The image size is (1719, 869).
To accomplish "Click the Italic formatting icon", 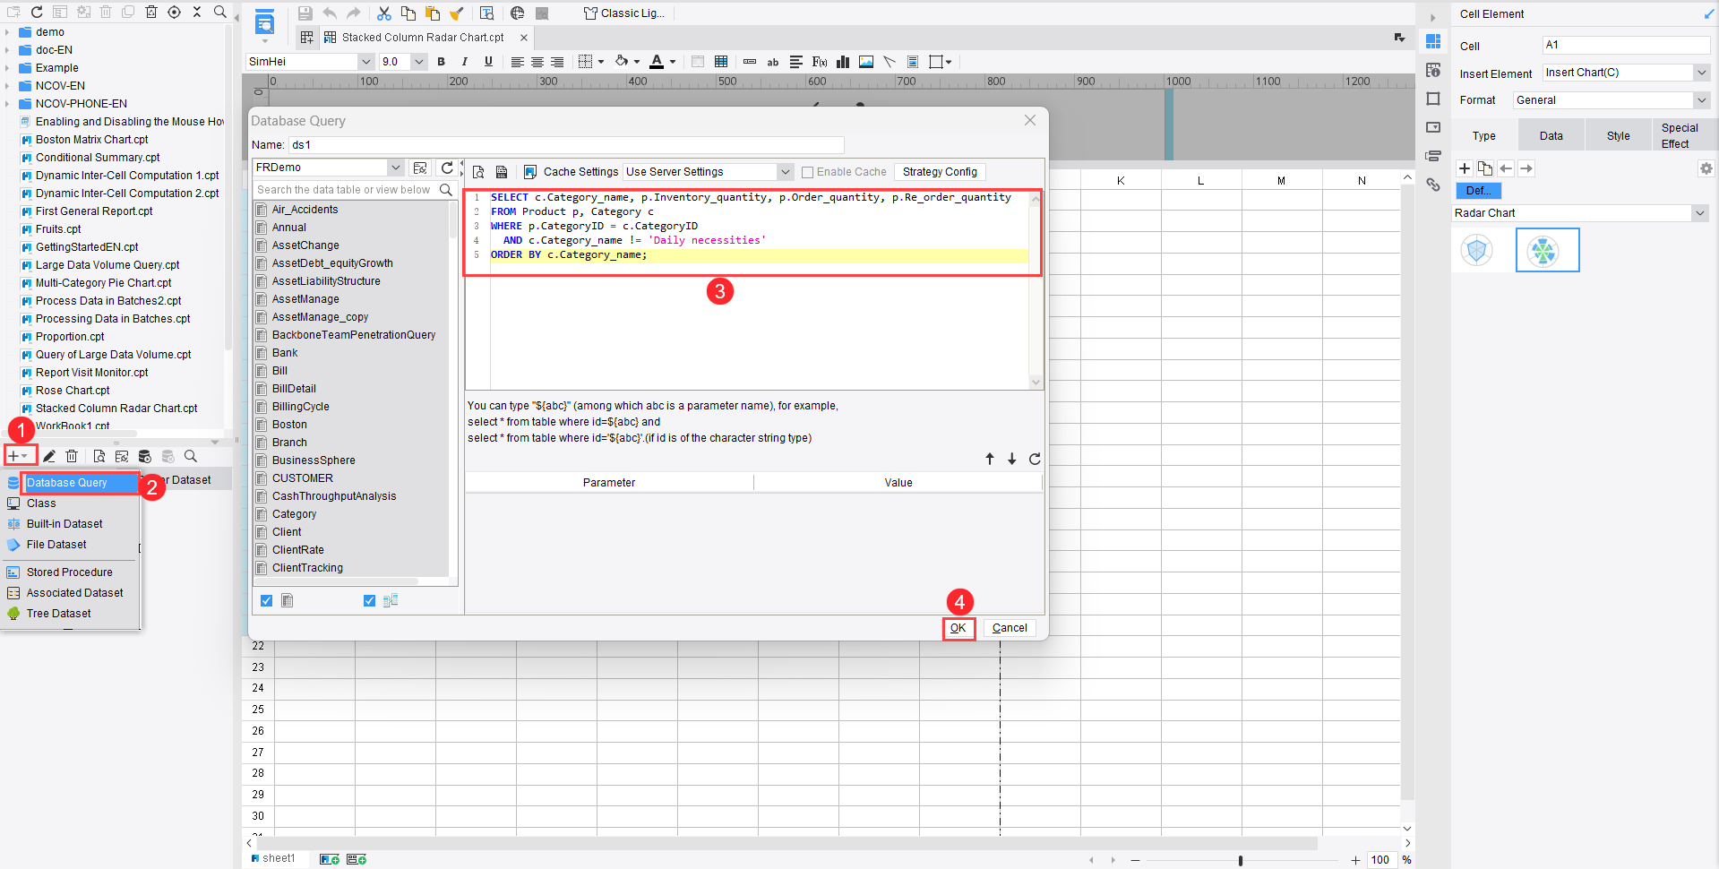I will click(464, 62).
